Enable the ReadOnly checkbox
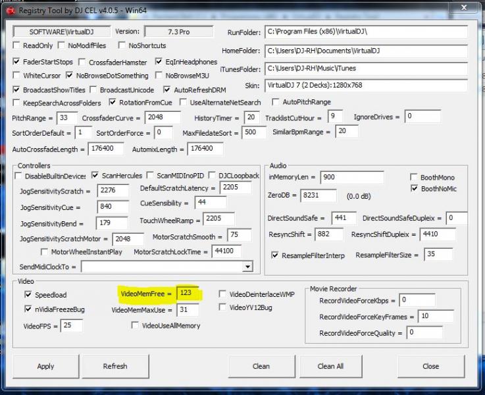The height and width of the screenshot is (395, 485). [17, 46]
